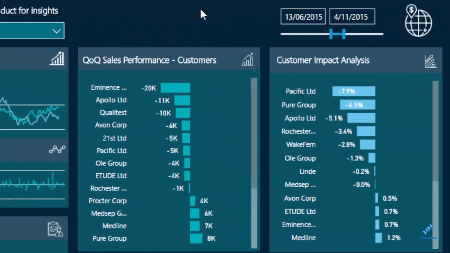Click the Pacific Ltd -7.9% bar

coord(354,91)
